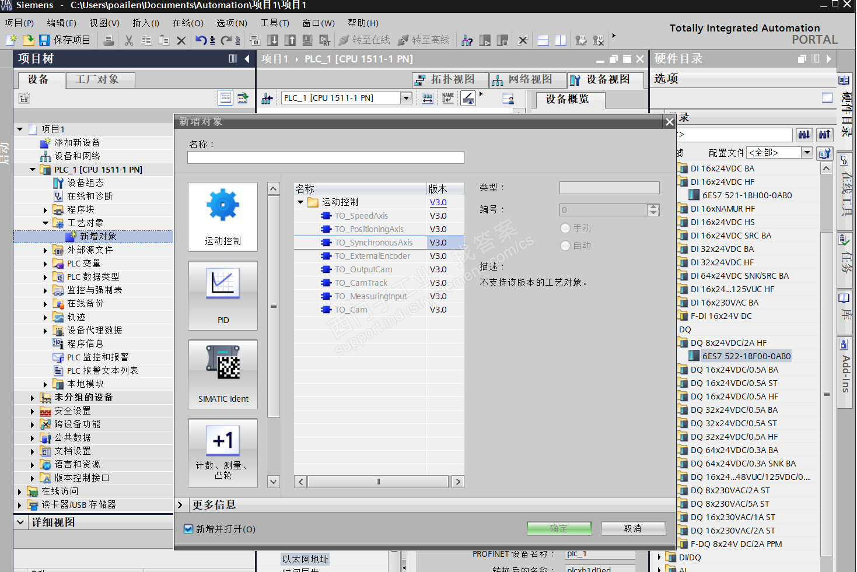Click the undo arrow icon

click(x=201, y=40)
